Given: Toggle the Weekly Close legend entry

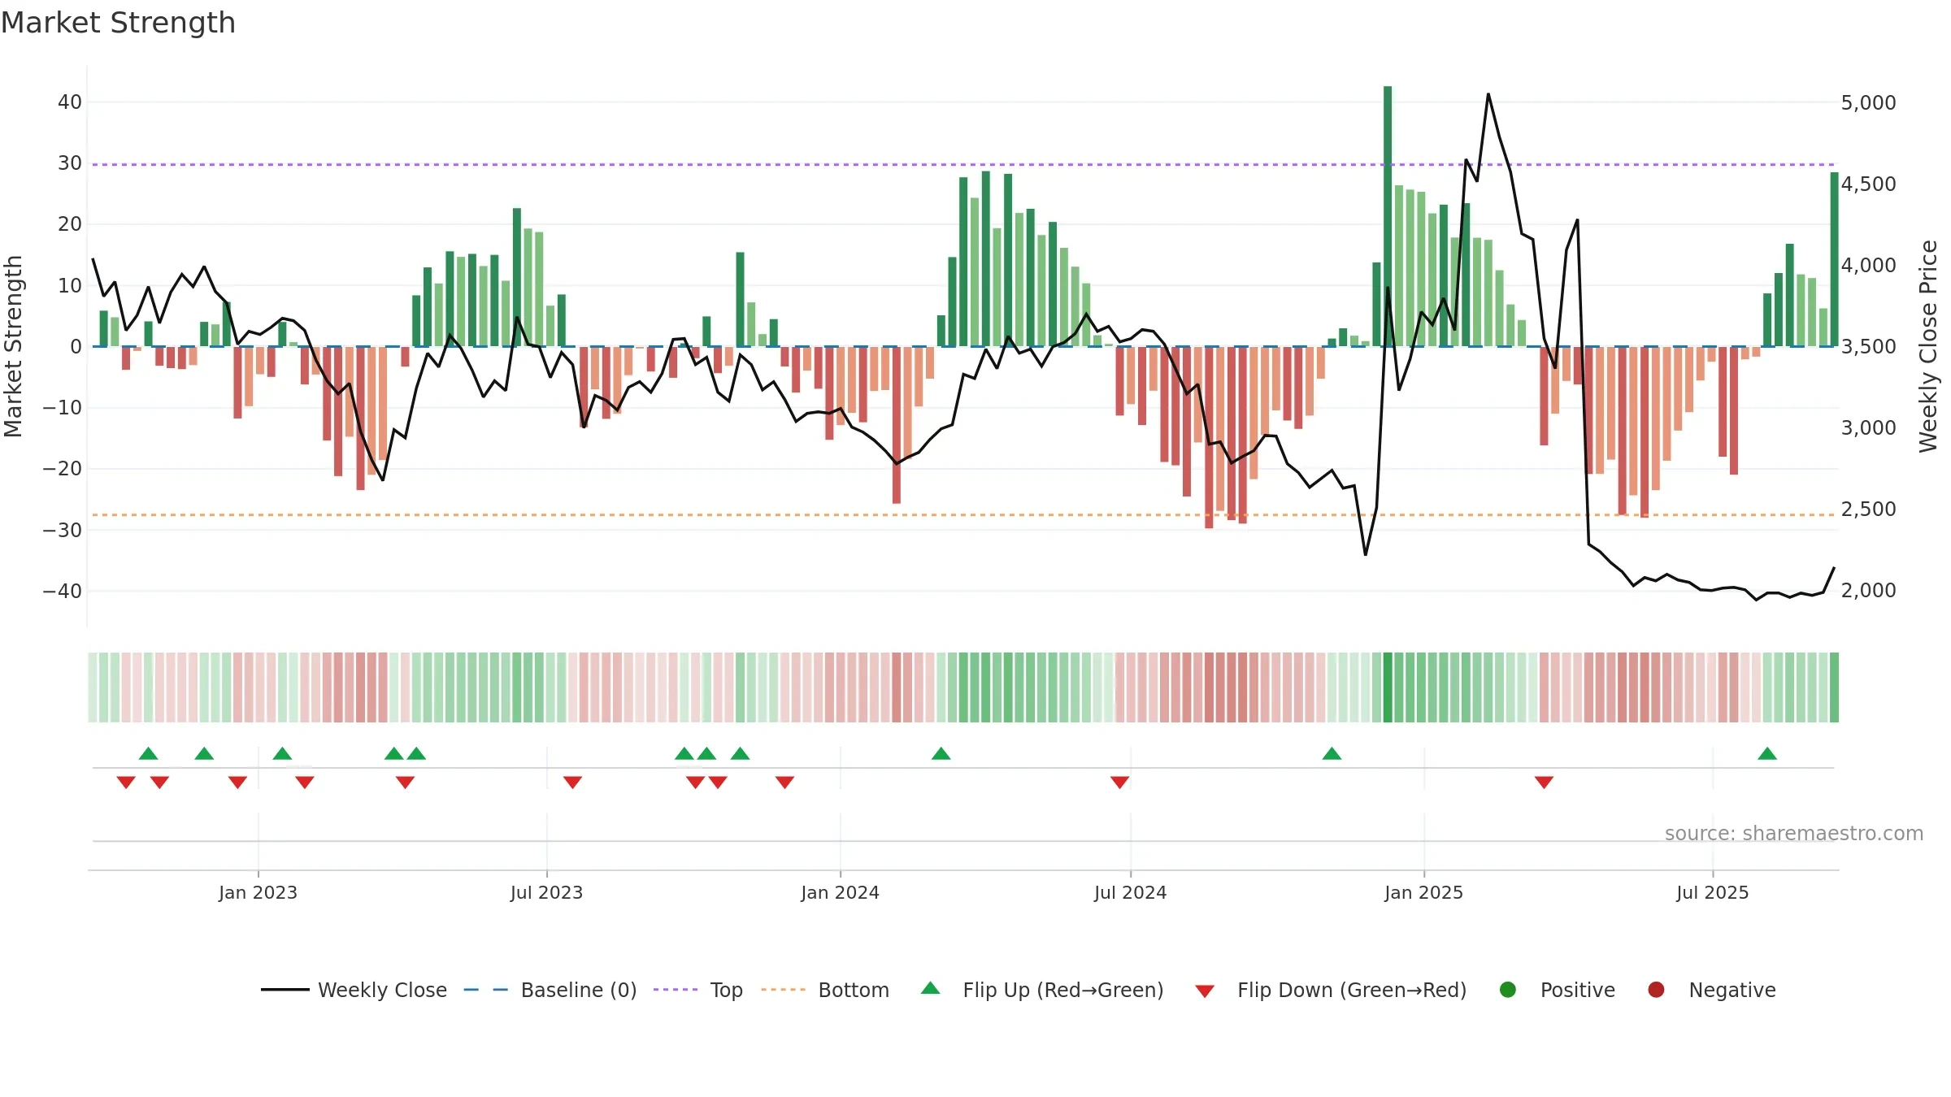Looking at the screenshot, I should click(354, 990).
